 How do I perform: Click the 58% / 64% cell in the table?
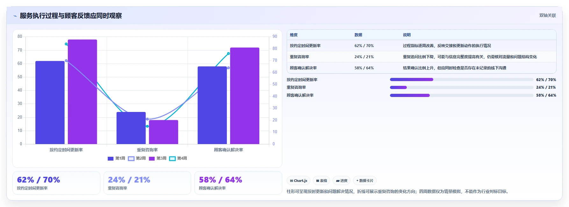point(364,68)
